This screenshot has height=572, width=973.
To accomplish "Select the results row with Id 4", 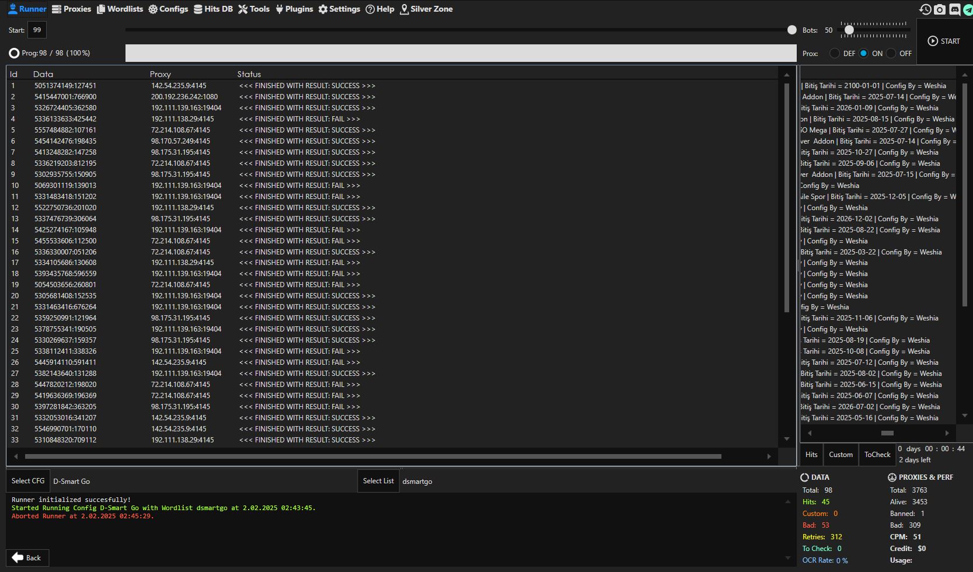I will click(393, 119).
